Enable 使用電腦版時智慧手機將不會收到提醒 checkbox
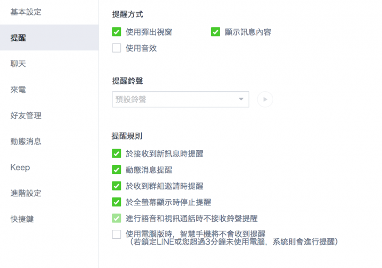The image size is (382, 268). [x=116, y=235]
